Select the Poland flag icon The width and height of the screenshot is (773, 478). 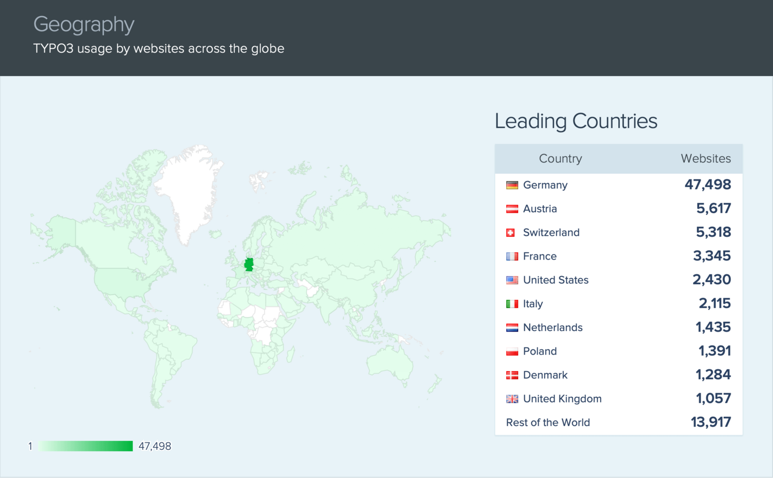click(512, 351)
